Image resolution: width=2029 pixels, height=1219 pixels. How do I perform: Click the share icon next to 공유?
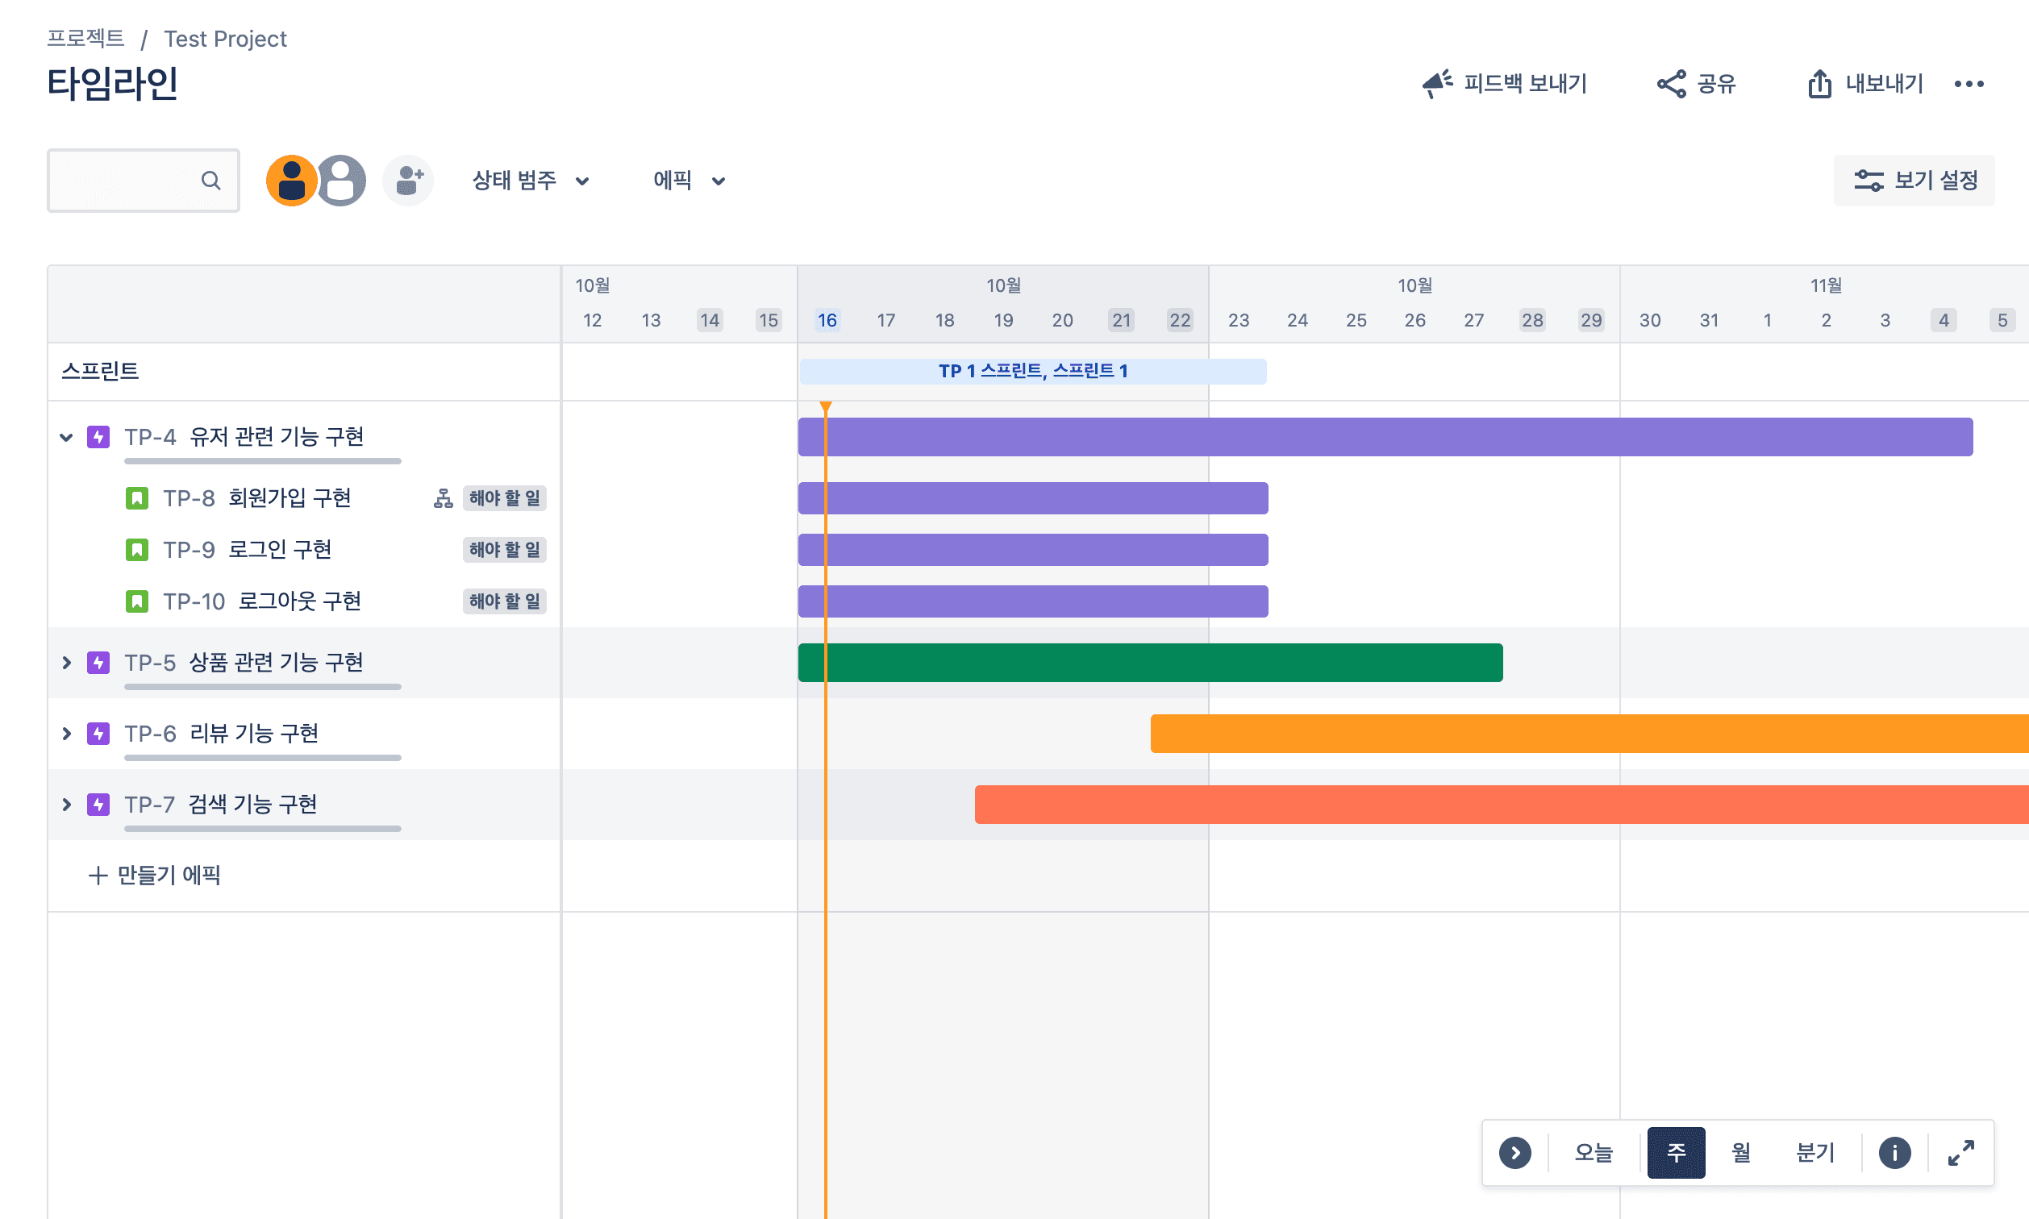(1671, 84)
